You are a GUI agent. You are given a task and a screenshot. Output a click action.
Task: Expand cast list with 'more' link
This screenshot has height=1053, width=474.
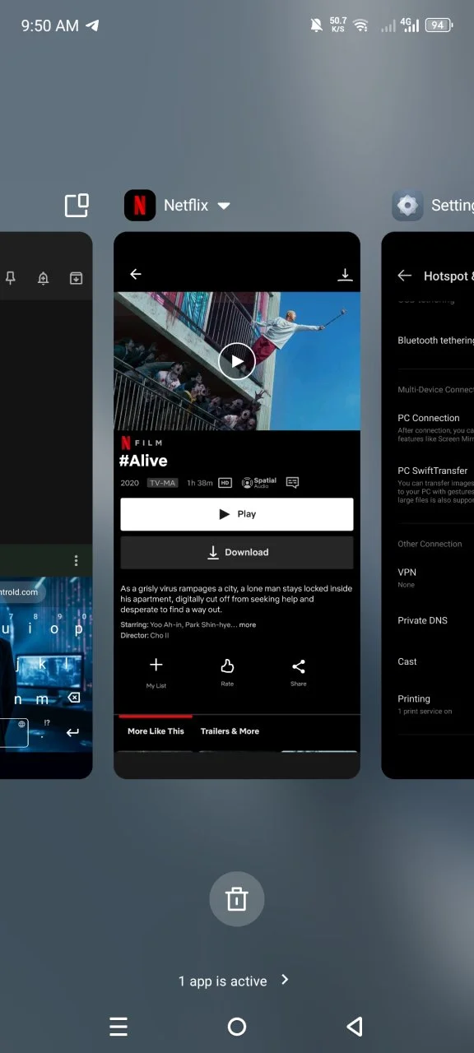coord(248,624)
